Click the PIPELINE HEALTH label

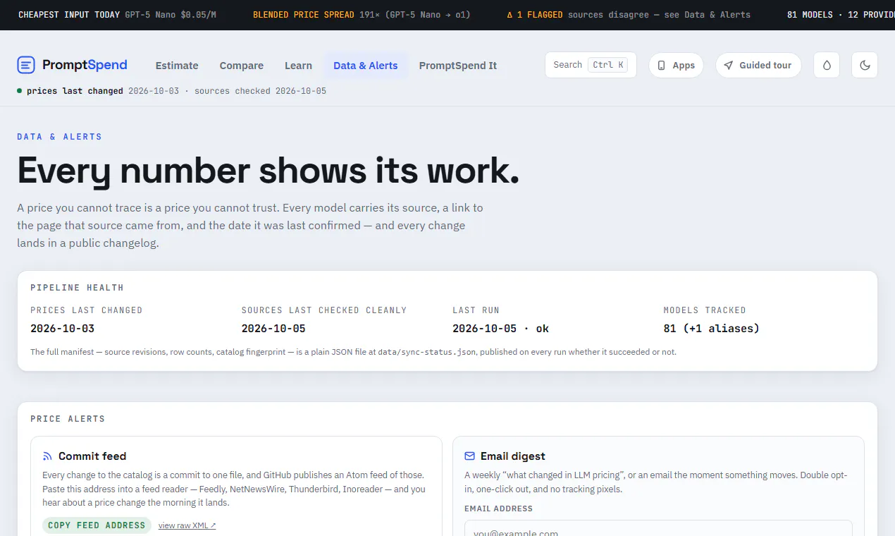pos(77,288)
